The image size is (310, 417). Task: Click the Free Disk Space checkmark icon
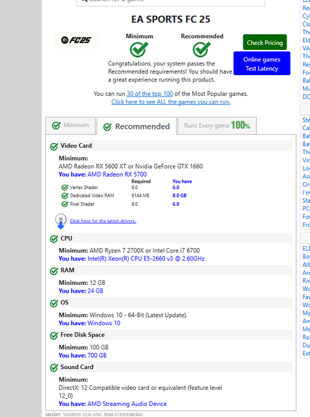pos(54,336)
